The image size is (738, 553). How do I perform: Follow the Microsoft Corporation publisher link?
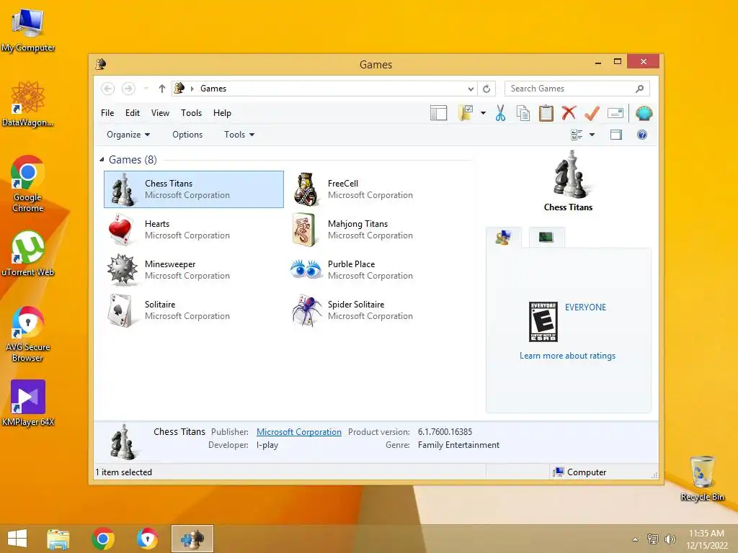tap(299, 432)
